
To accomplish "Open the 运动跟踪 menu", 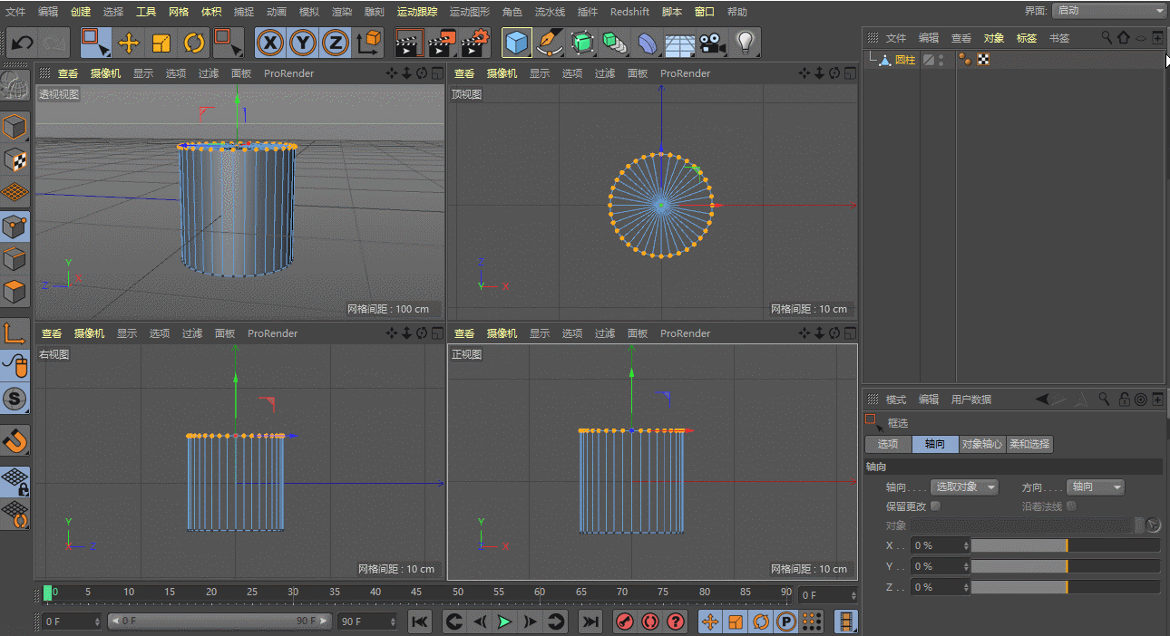I will pos(416,12).
